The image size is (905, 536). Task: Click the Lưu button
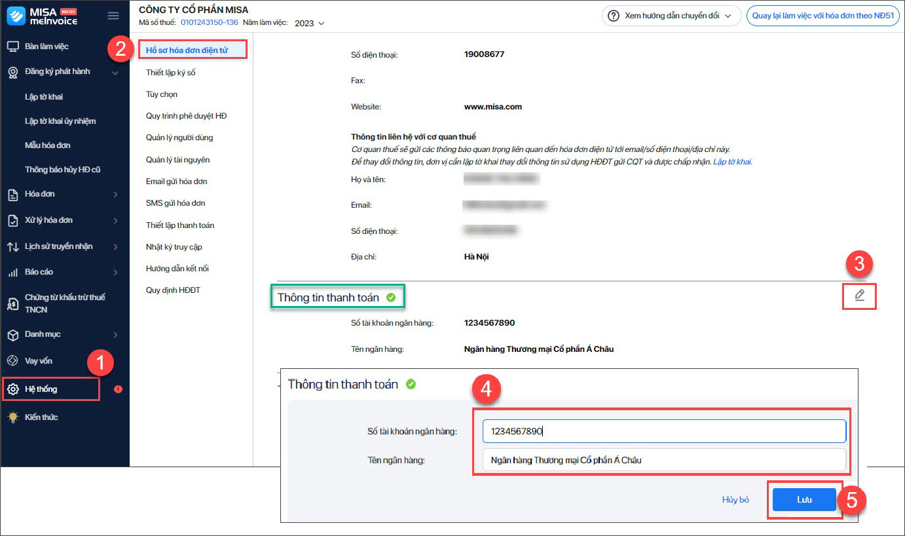pos(804,500)
